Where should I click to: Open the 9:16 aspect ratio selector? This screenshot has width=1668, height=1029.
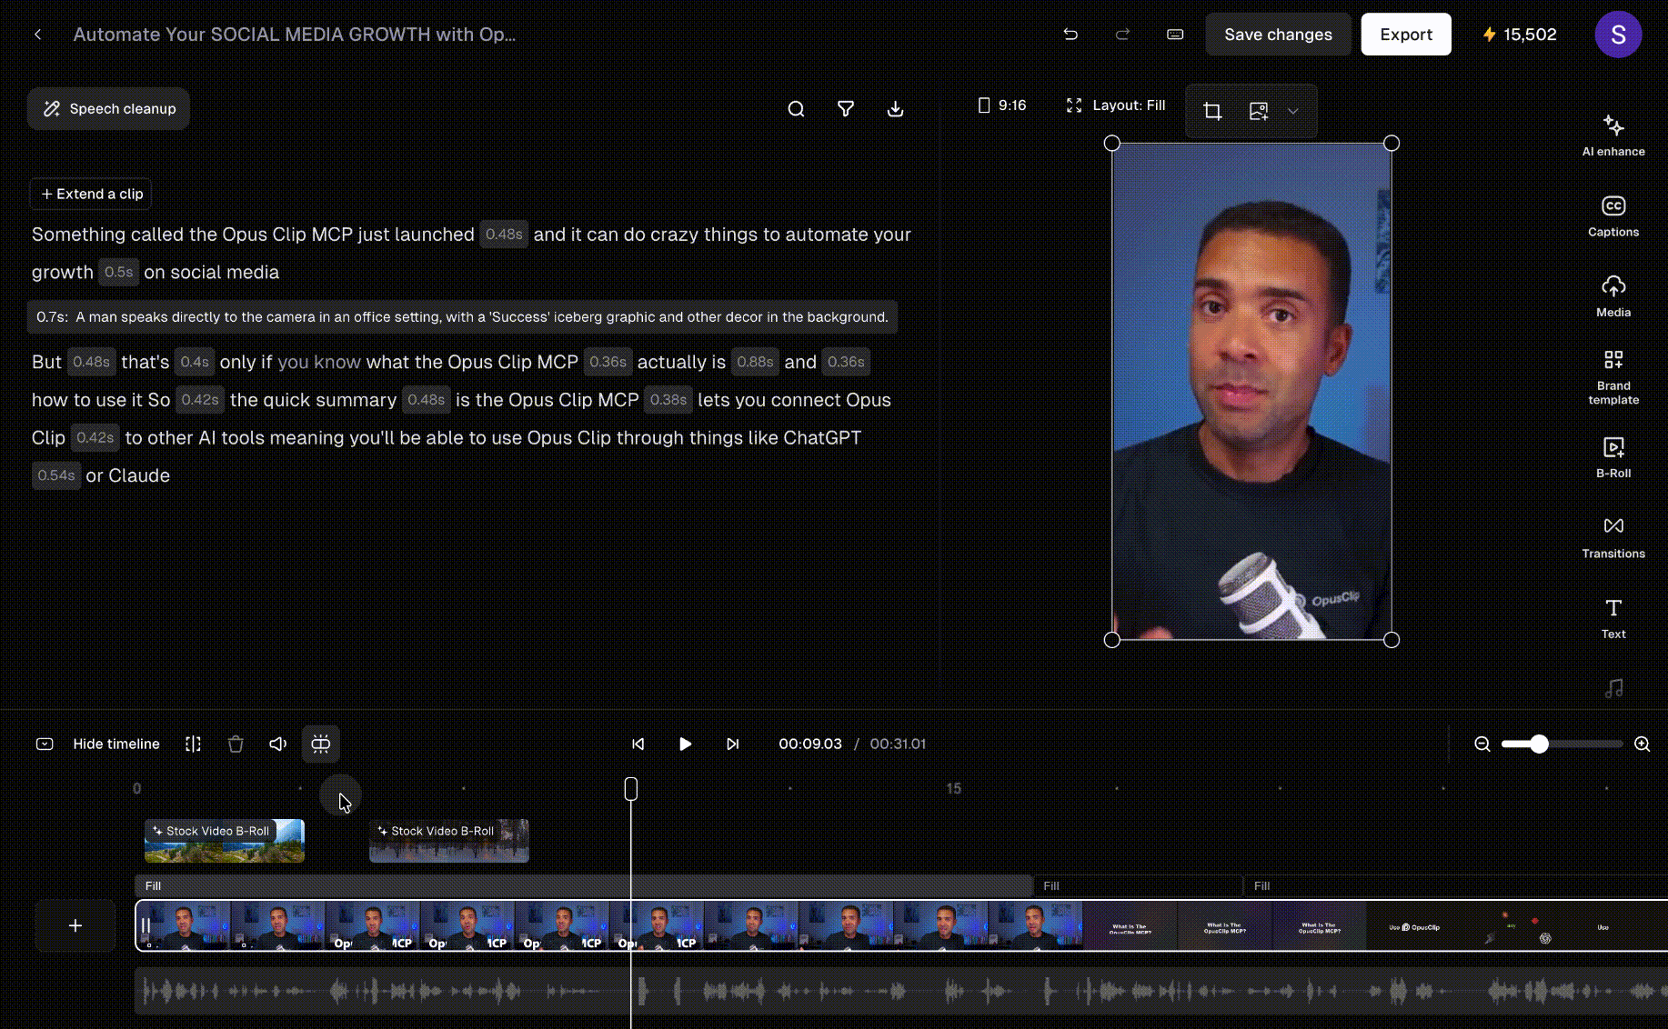(x=1001, y=105)
